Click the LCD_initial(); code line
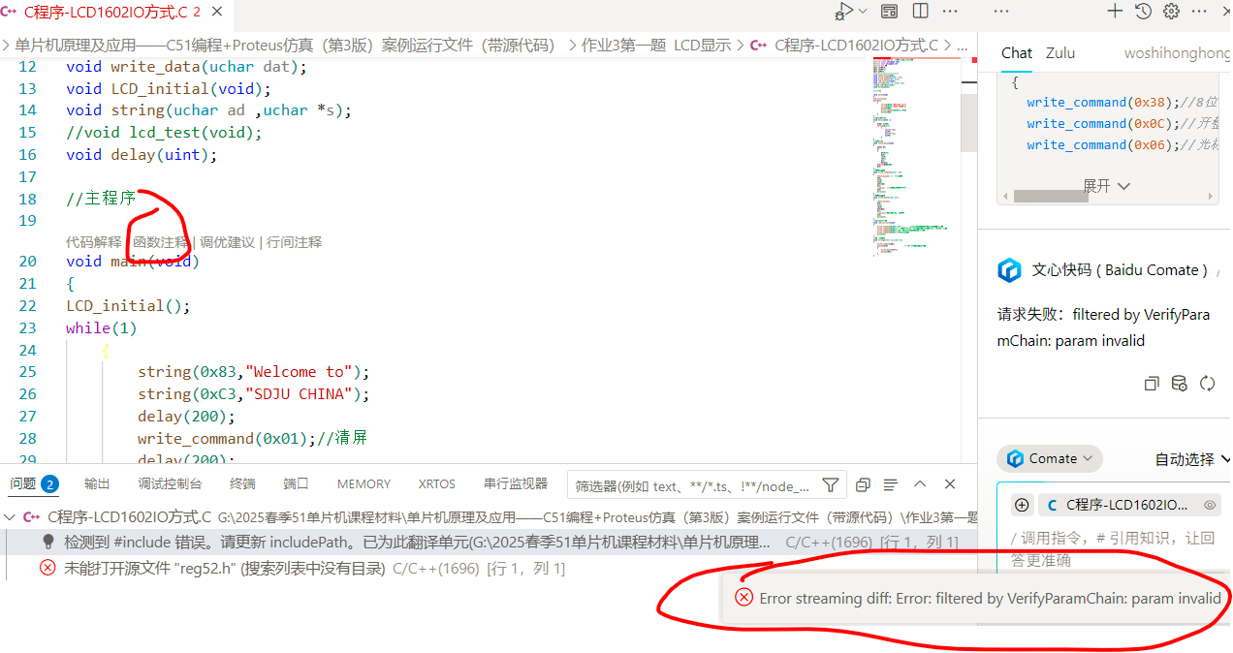The height and width of the screenshot is (653, 1233). click(x=128, y=306)
